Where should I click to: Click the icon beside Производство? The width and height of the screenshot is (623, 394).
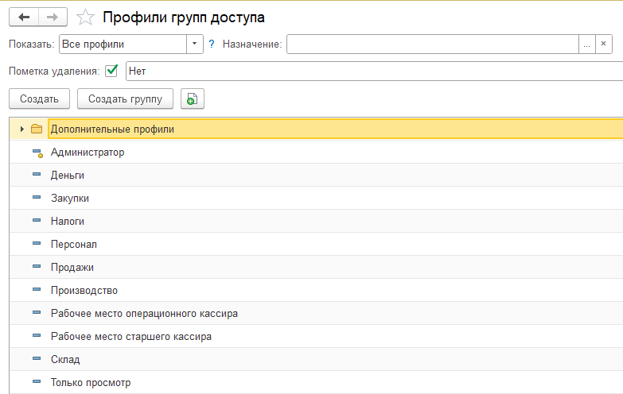pyautogui.click(x=37, y=289)
